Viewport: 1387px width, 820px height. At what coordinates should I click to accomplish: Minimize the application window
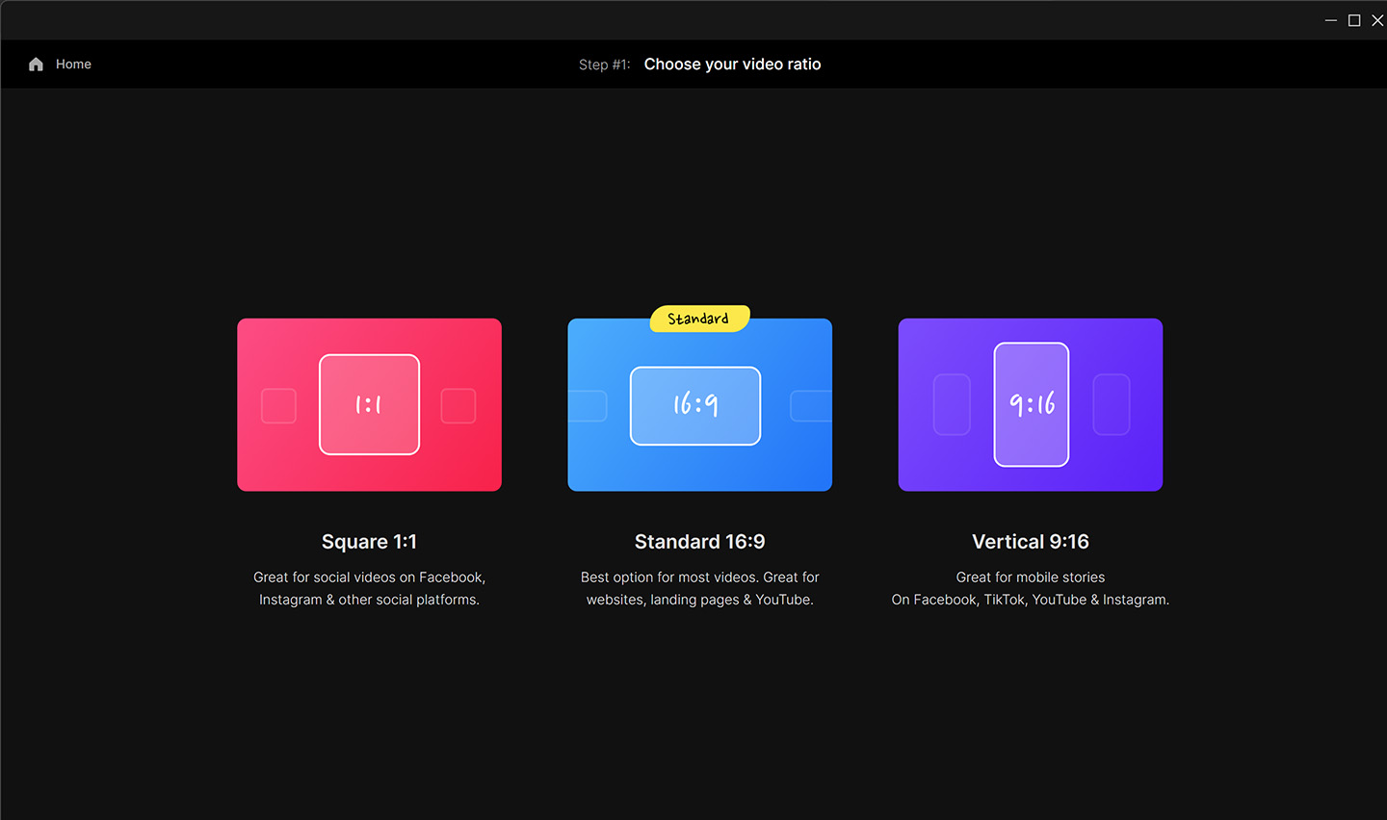pyautogui.click(x=1330, y=20)
